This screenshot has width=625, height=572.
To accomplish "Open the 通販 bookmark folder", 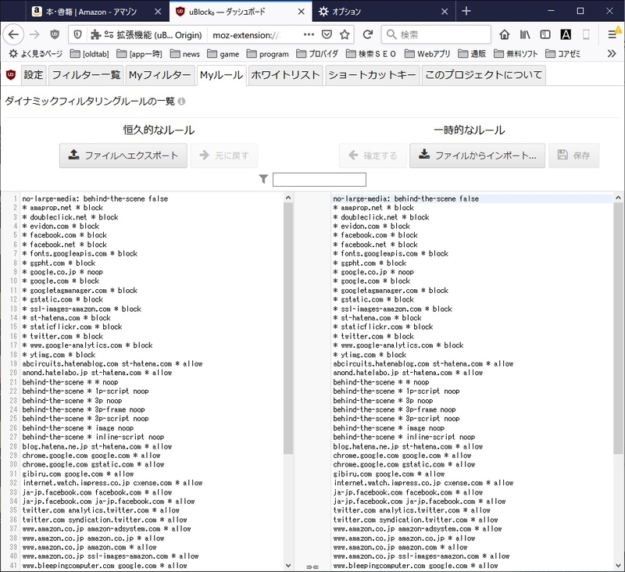I will 472,54.
